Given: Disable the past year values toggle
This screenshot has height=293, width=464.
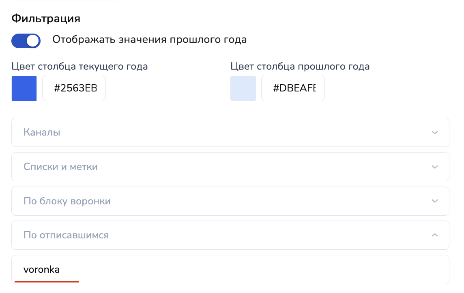Looking at the screenshot, I should pyautogui.click(x=26, y=40).
